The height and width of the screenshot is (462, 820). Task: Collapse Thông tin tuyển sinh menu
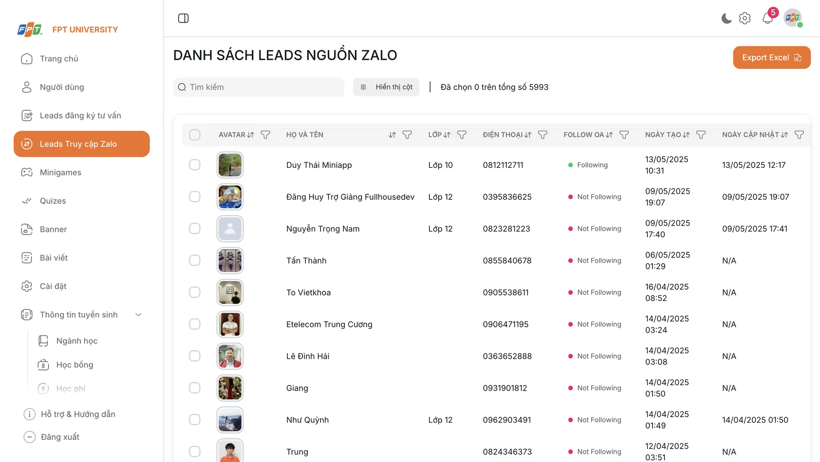point(138,315)
